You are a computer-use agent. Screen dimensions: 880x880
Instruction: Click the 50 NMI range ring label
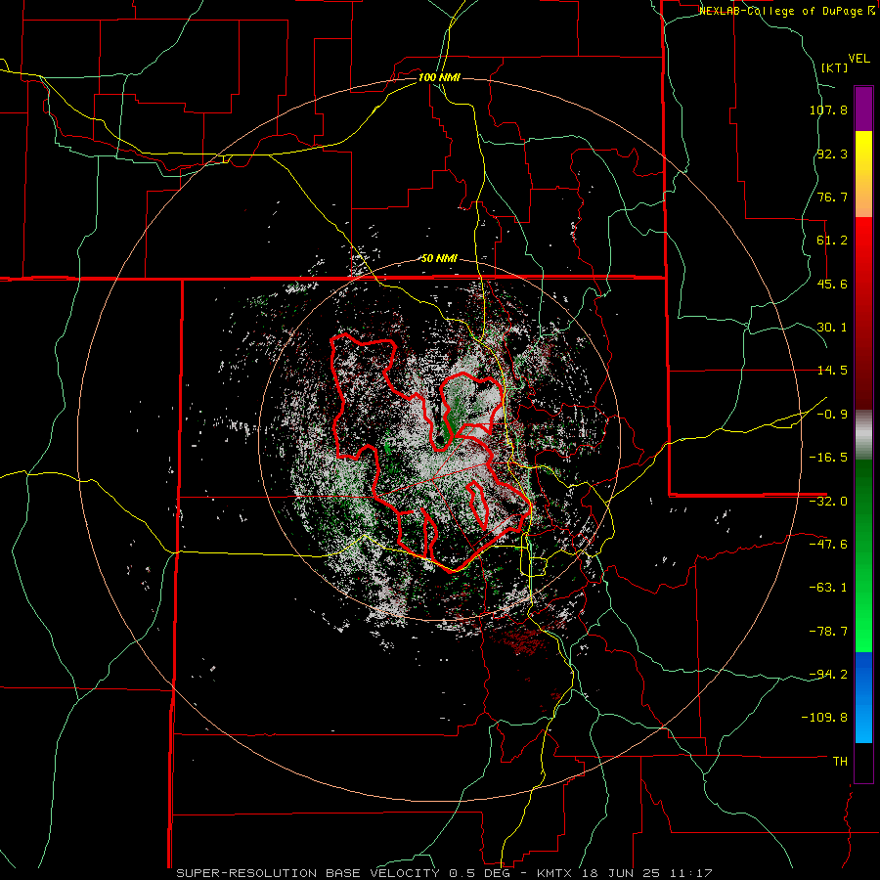coord(439,258)
